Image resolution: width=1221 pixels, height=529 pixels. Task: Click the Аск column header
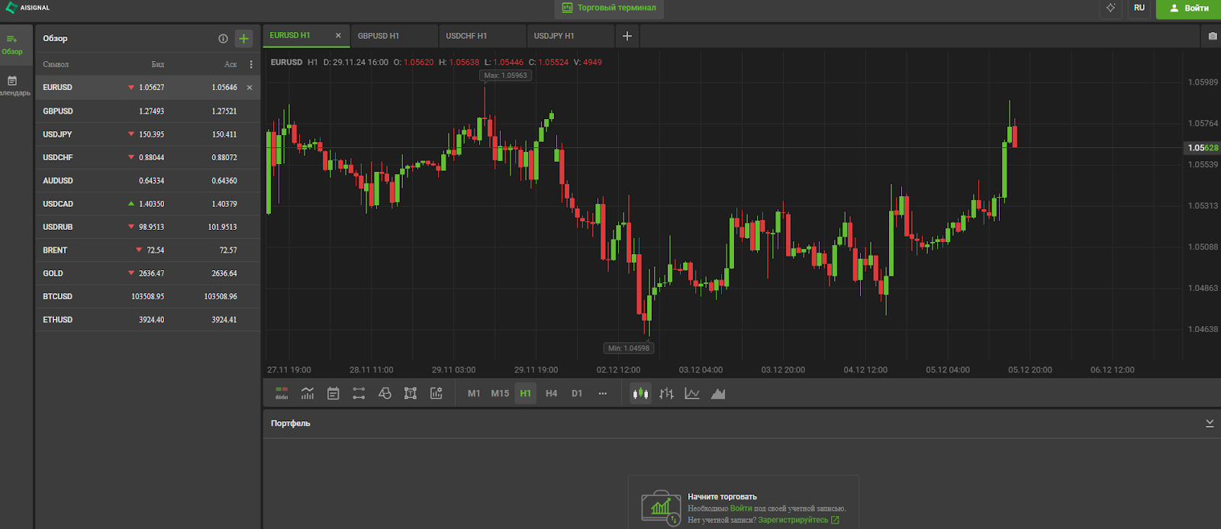tap(230, 65)
